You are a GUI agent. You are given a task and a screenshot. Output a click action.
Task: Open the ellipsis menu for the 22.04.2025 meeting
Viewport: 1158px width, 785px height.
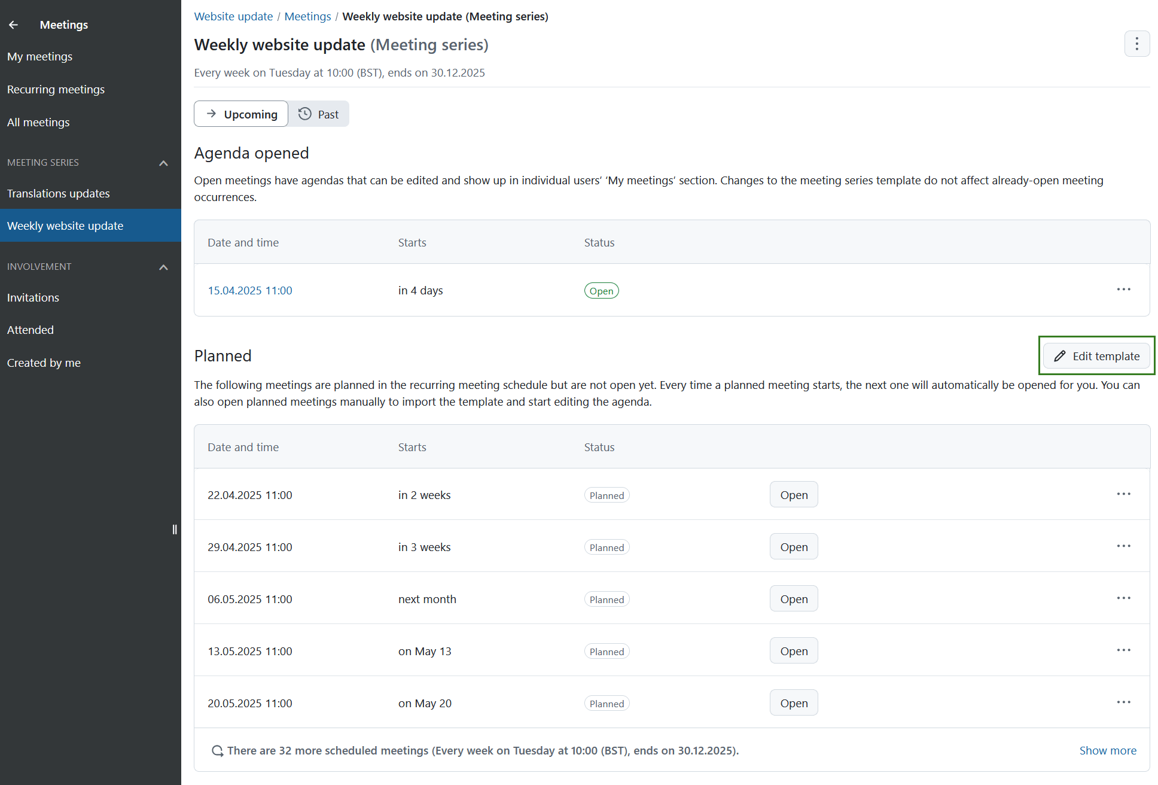(x=1123, y=494)
